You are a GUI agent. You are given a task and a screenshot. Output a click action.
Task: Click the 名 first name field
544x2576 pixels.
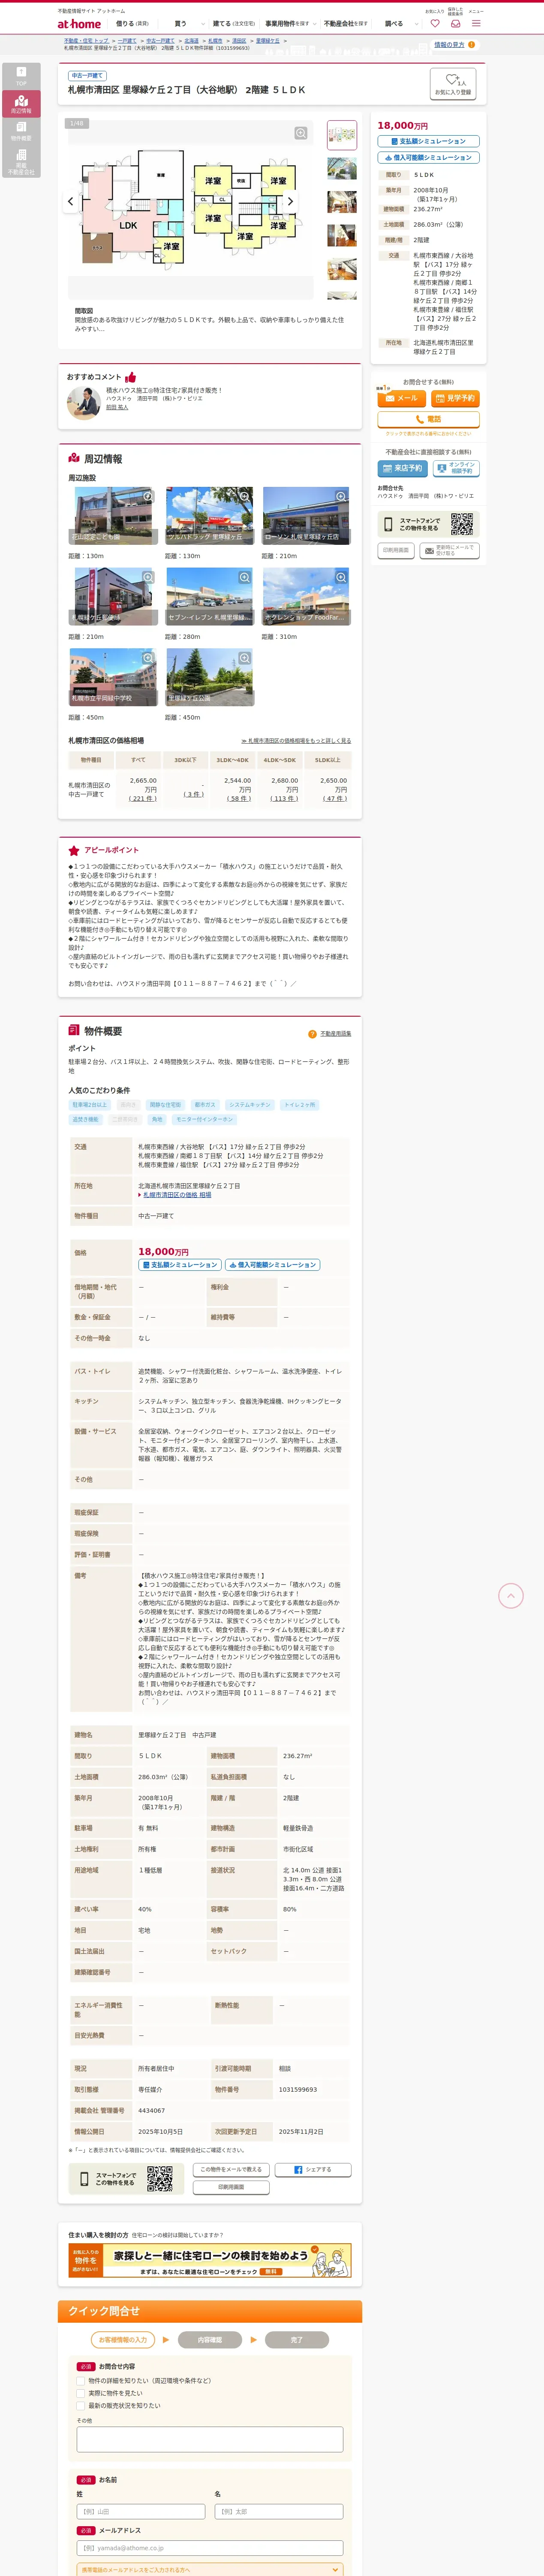279,2512
